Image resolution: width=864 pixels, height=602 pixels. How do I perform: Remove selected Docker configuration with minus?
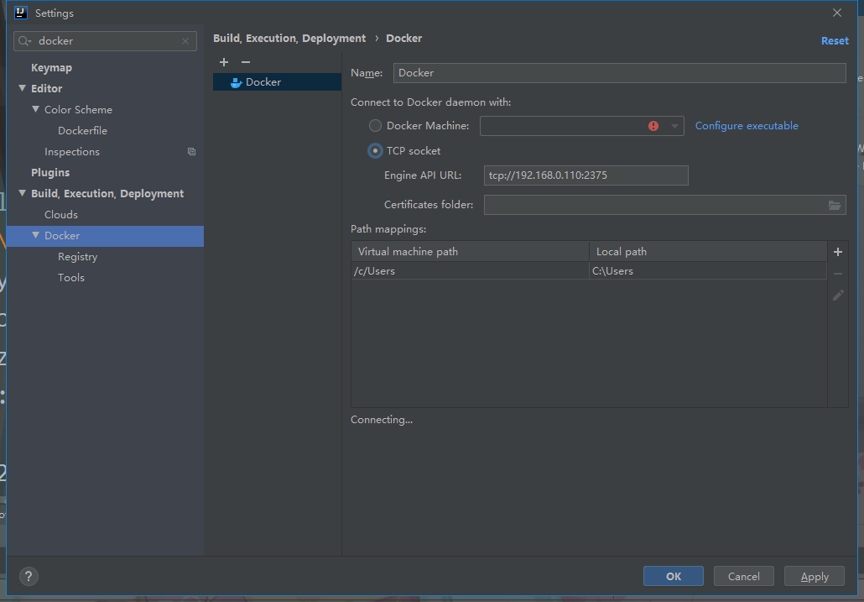click(x=246, y=62)
